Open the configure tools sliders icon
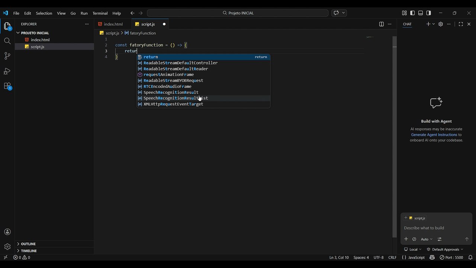 (440, 239)
